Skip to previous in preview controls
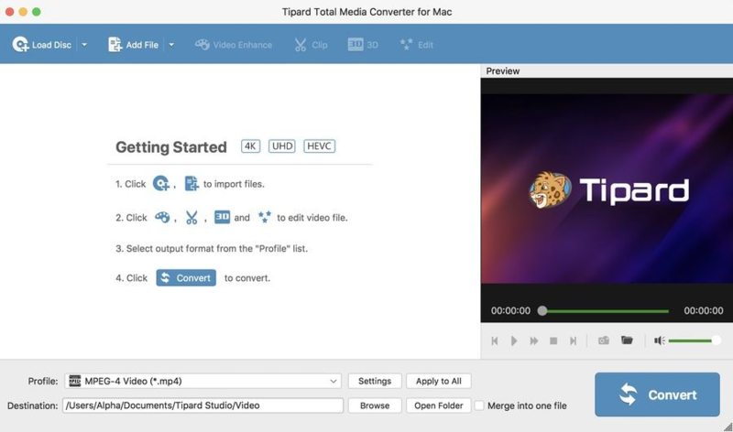733x432 pixels. pyautogui.click(x=495, y=340)
